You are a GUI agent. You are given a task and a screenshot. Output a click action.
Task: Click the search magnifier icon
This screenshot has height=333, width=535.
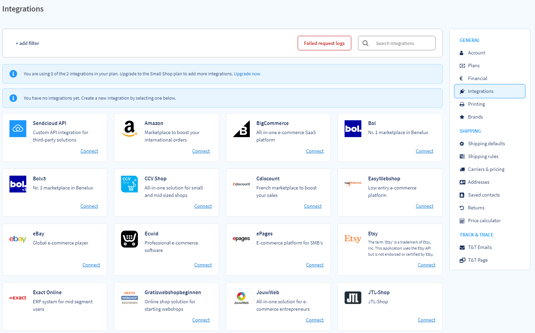[365, 43]
